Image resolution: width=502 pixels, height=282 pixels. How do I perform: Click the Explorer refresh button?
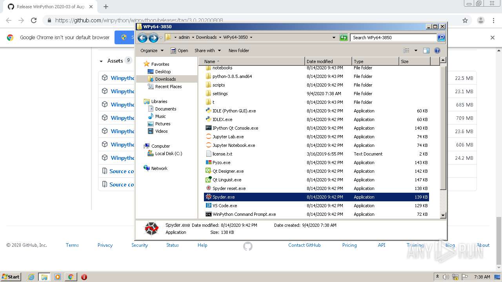[x=344, y=38]
